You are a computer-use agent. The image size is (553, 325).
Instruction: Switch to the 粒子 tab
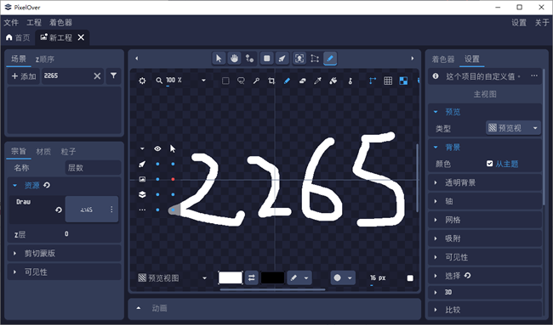[x=68, y=152]
